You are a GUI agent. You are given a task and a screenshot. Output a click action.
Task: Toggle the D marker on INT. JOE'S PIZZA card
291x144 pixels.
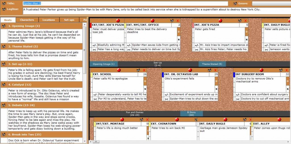[x=247, y=32]
